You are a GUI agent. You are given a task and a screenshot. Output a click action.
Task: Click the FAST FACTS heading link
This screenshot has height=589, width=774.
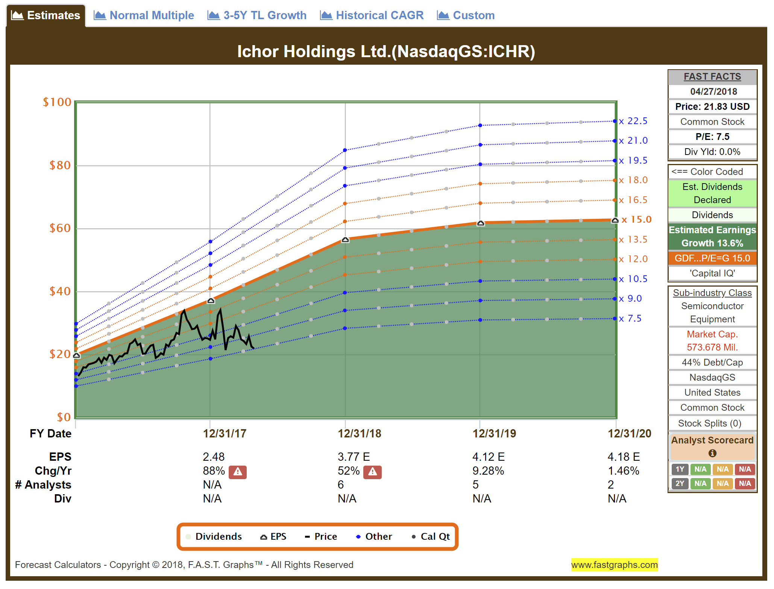[712, 76]
